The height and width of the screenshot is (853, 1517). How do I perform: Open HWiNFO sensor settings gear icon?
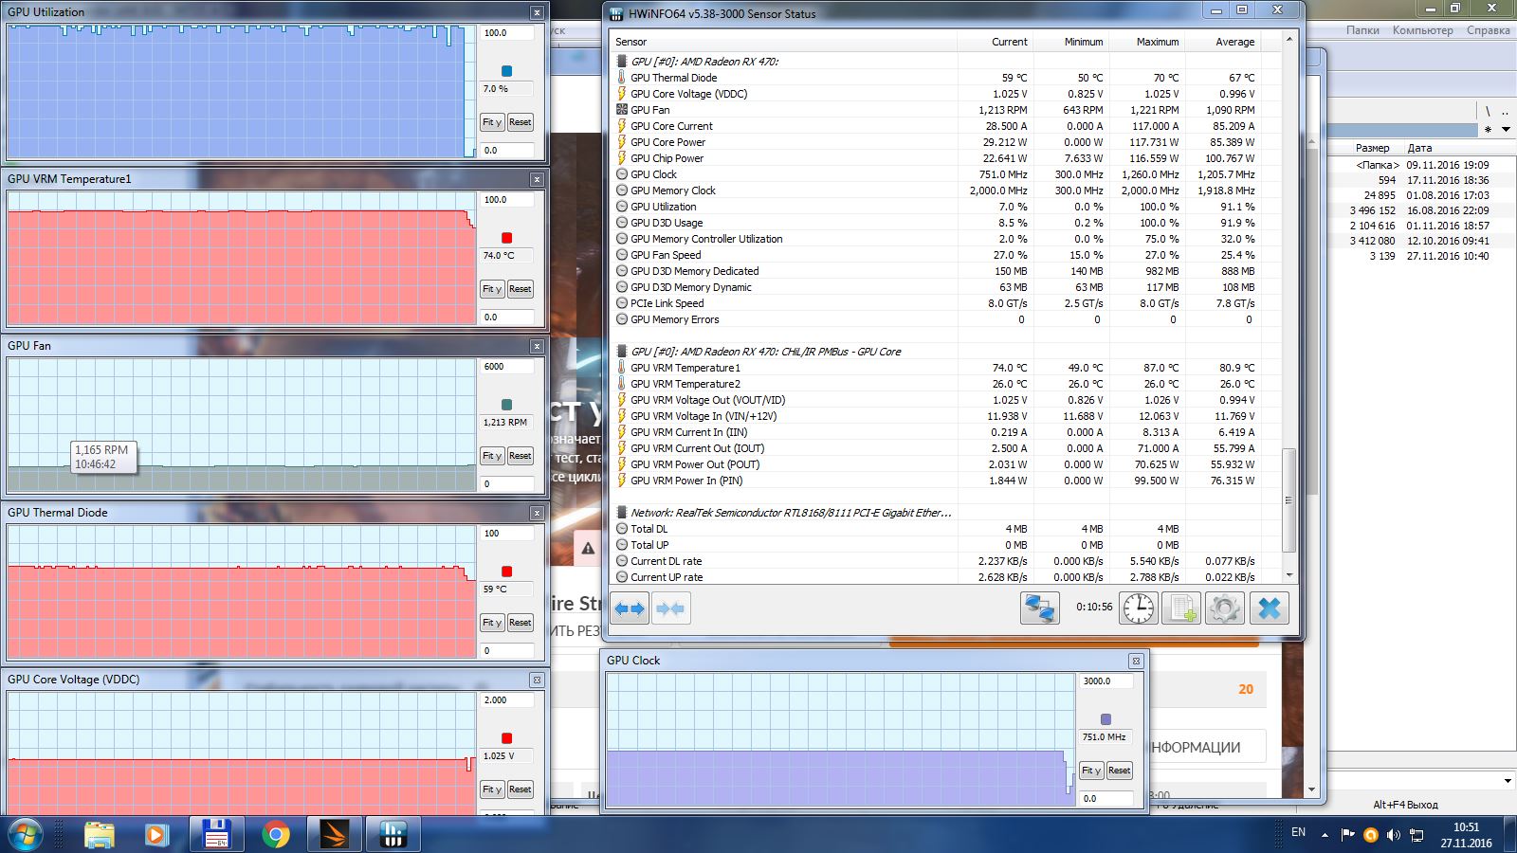pos(1224,608)
